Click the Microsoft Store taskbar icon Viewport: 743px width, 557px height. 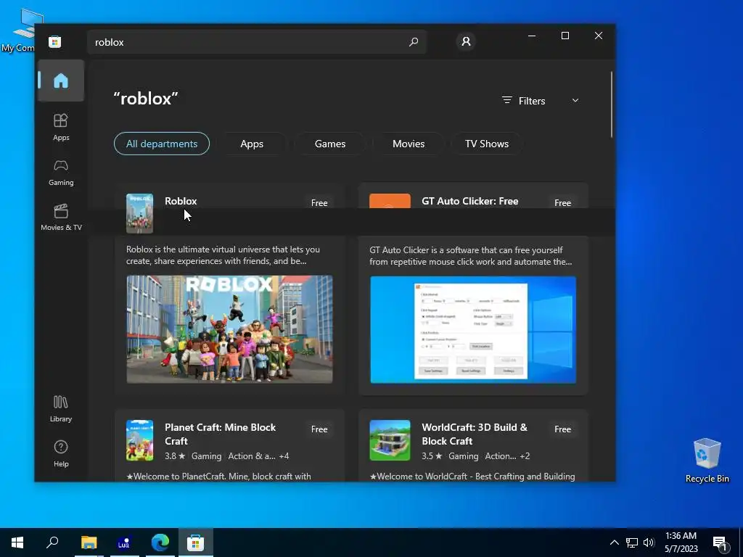[x=196, y=542]
